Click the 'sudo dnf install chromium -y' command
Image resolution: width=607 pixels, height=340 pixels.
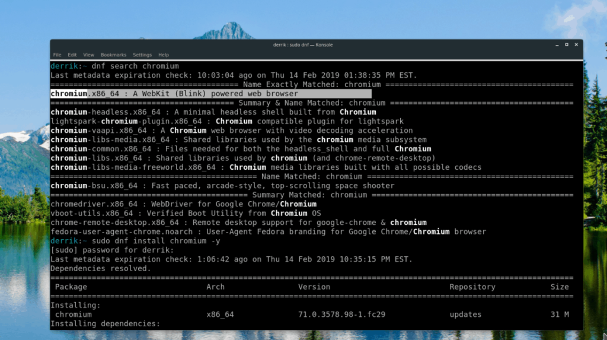156,241
